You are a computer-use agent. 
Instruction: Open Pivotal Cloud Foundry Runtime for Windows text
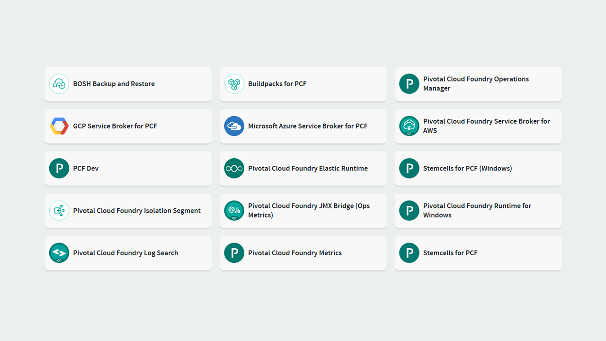[477, 211]
